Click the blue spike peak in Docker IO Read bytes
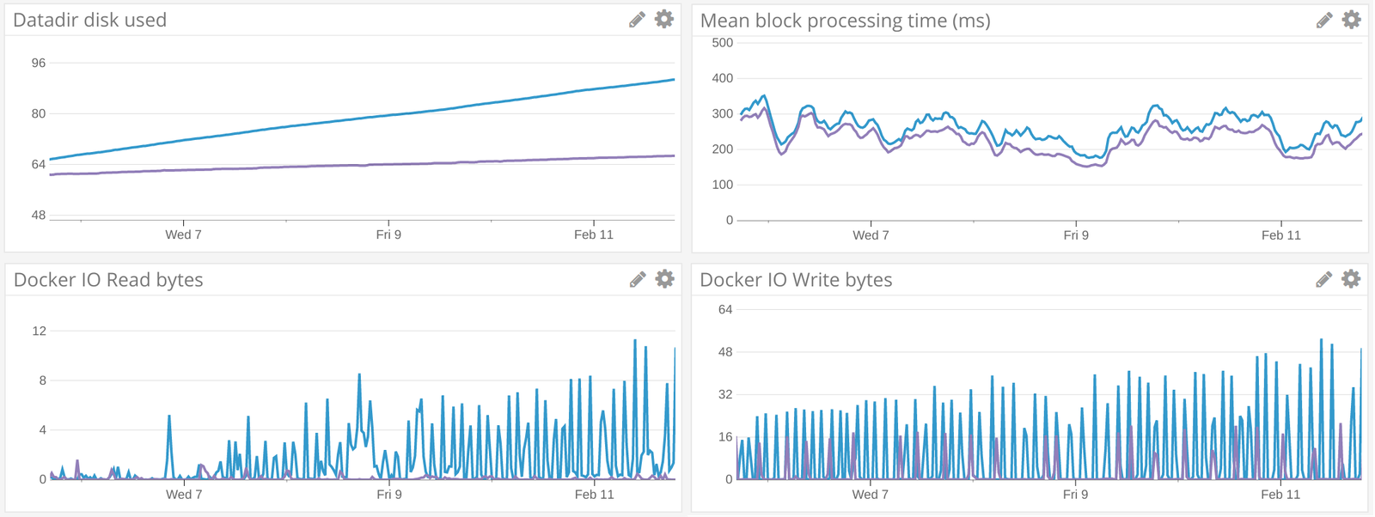The width and height of the screenshot is (1375, 517). pyautogui.click(x=635, y=340)
